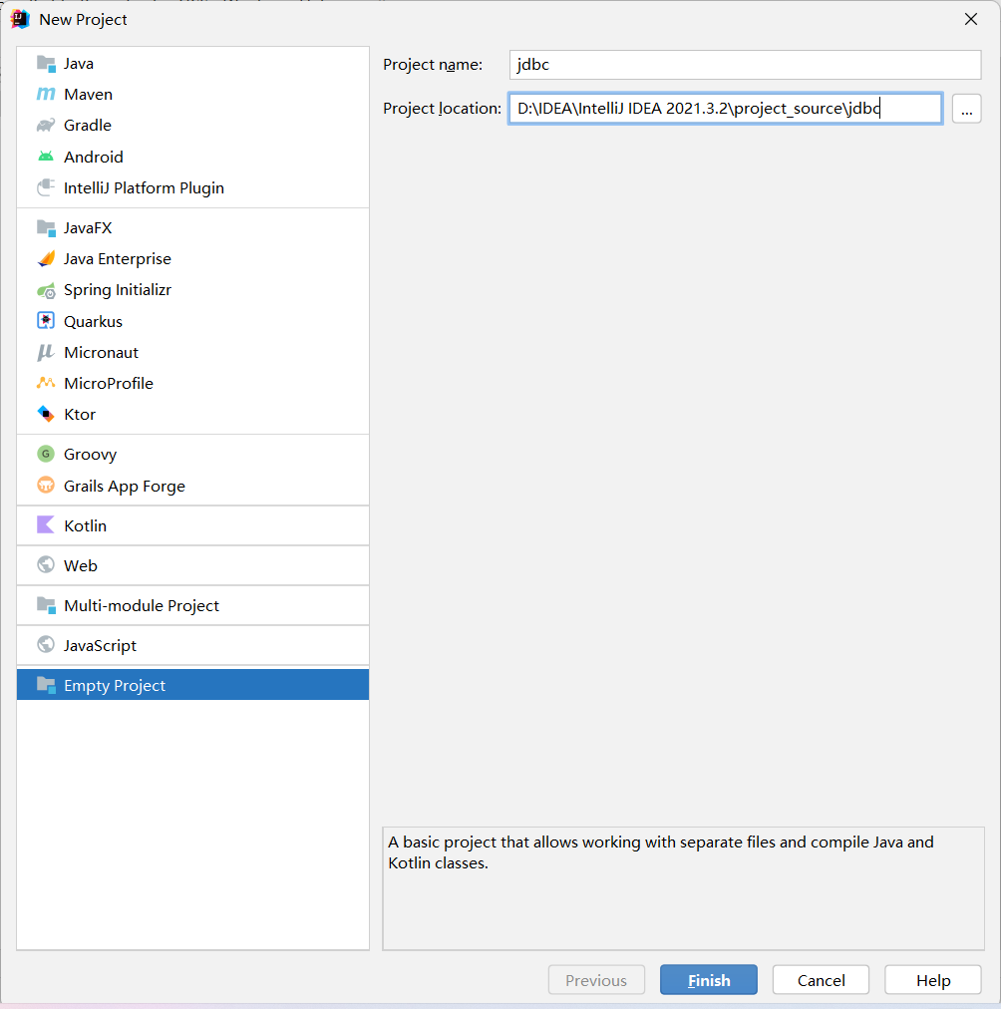Choose Multi-module Project label
The width and height of the screenshot is (1001, 1009).
pyautogui.click(x=142, y=605)
